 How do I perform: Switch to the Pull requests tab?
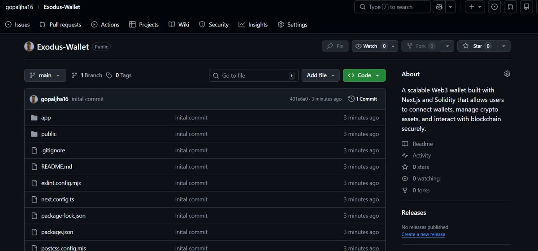point(60,25)
